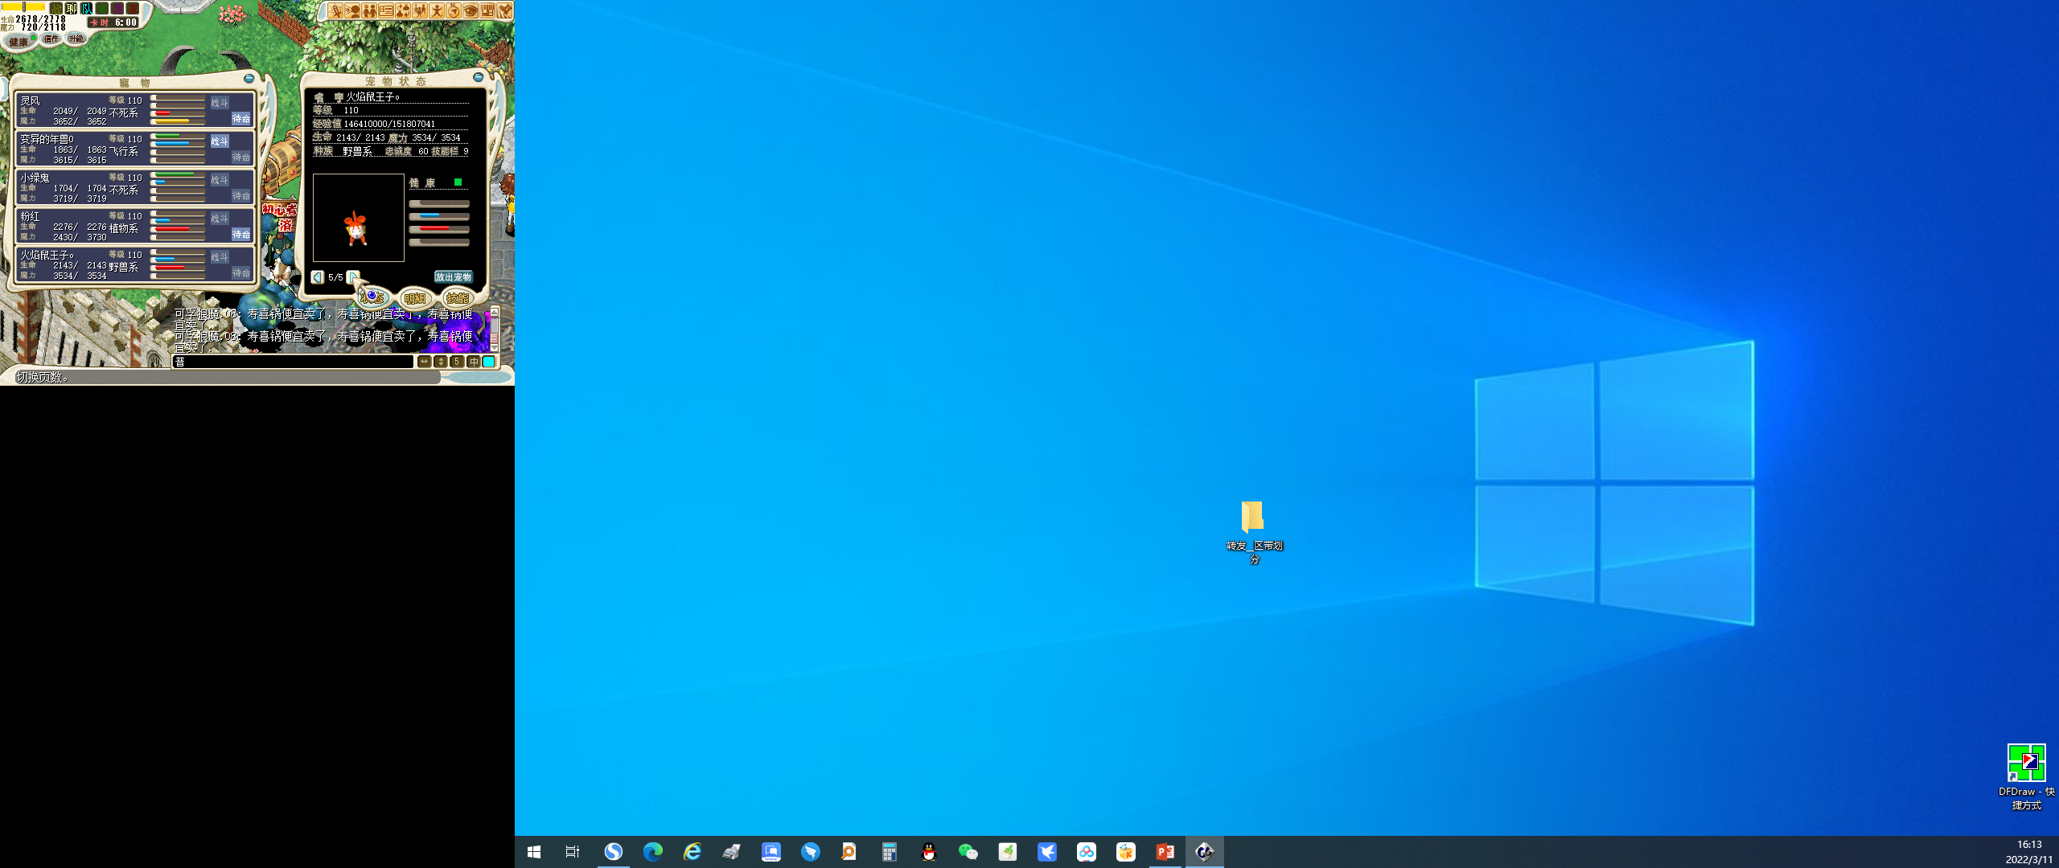Screen dimensions: 2059x868
Task: Open the name card icon
Action: pos(386,10)
